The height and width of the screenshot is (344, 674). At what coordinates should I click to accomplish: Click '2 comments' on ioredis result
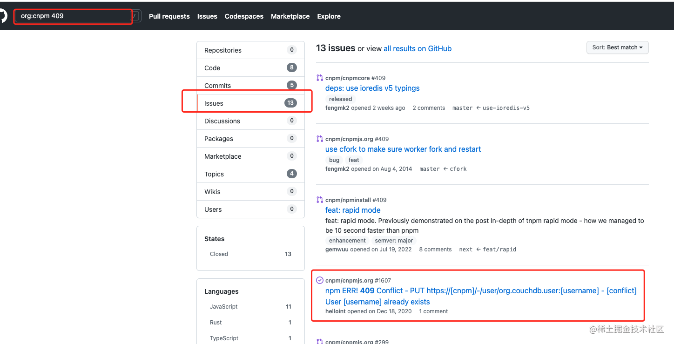[429, 108]
